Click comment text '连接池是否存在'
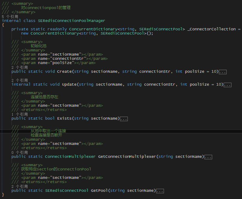Image resolution: width=242 pixels, height=199 pixels. (x=44, y=97)
